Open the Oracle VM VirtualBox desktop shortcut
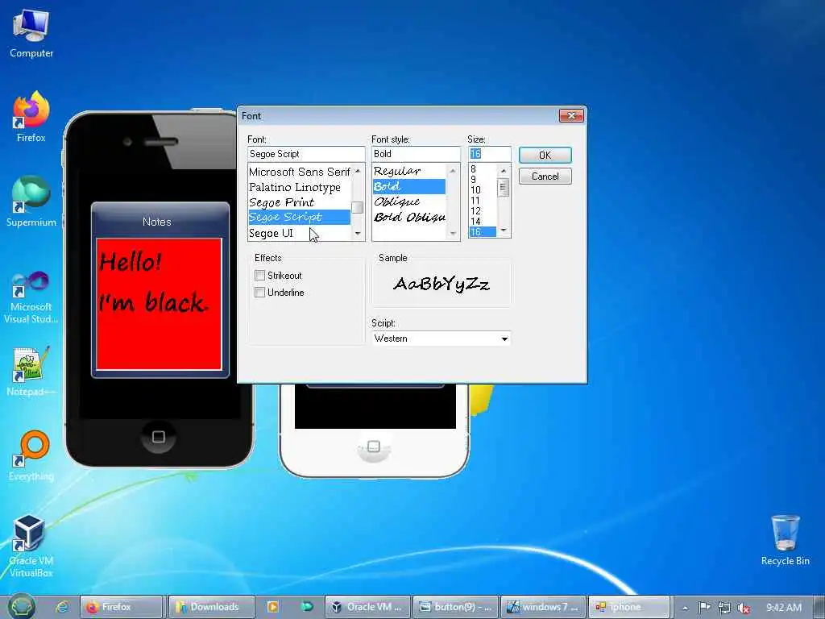 (x=31, y=546)
